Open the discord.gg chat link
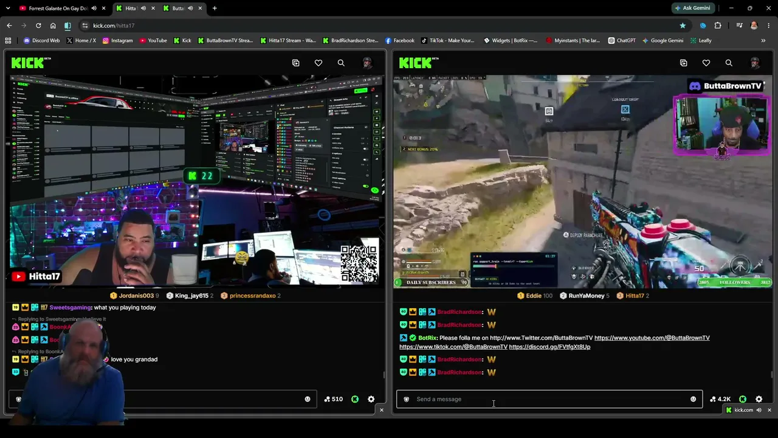This screenshot has width=778, height=438. click(x=549, y=347)
